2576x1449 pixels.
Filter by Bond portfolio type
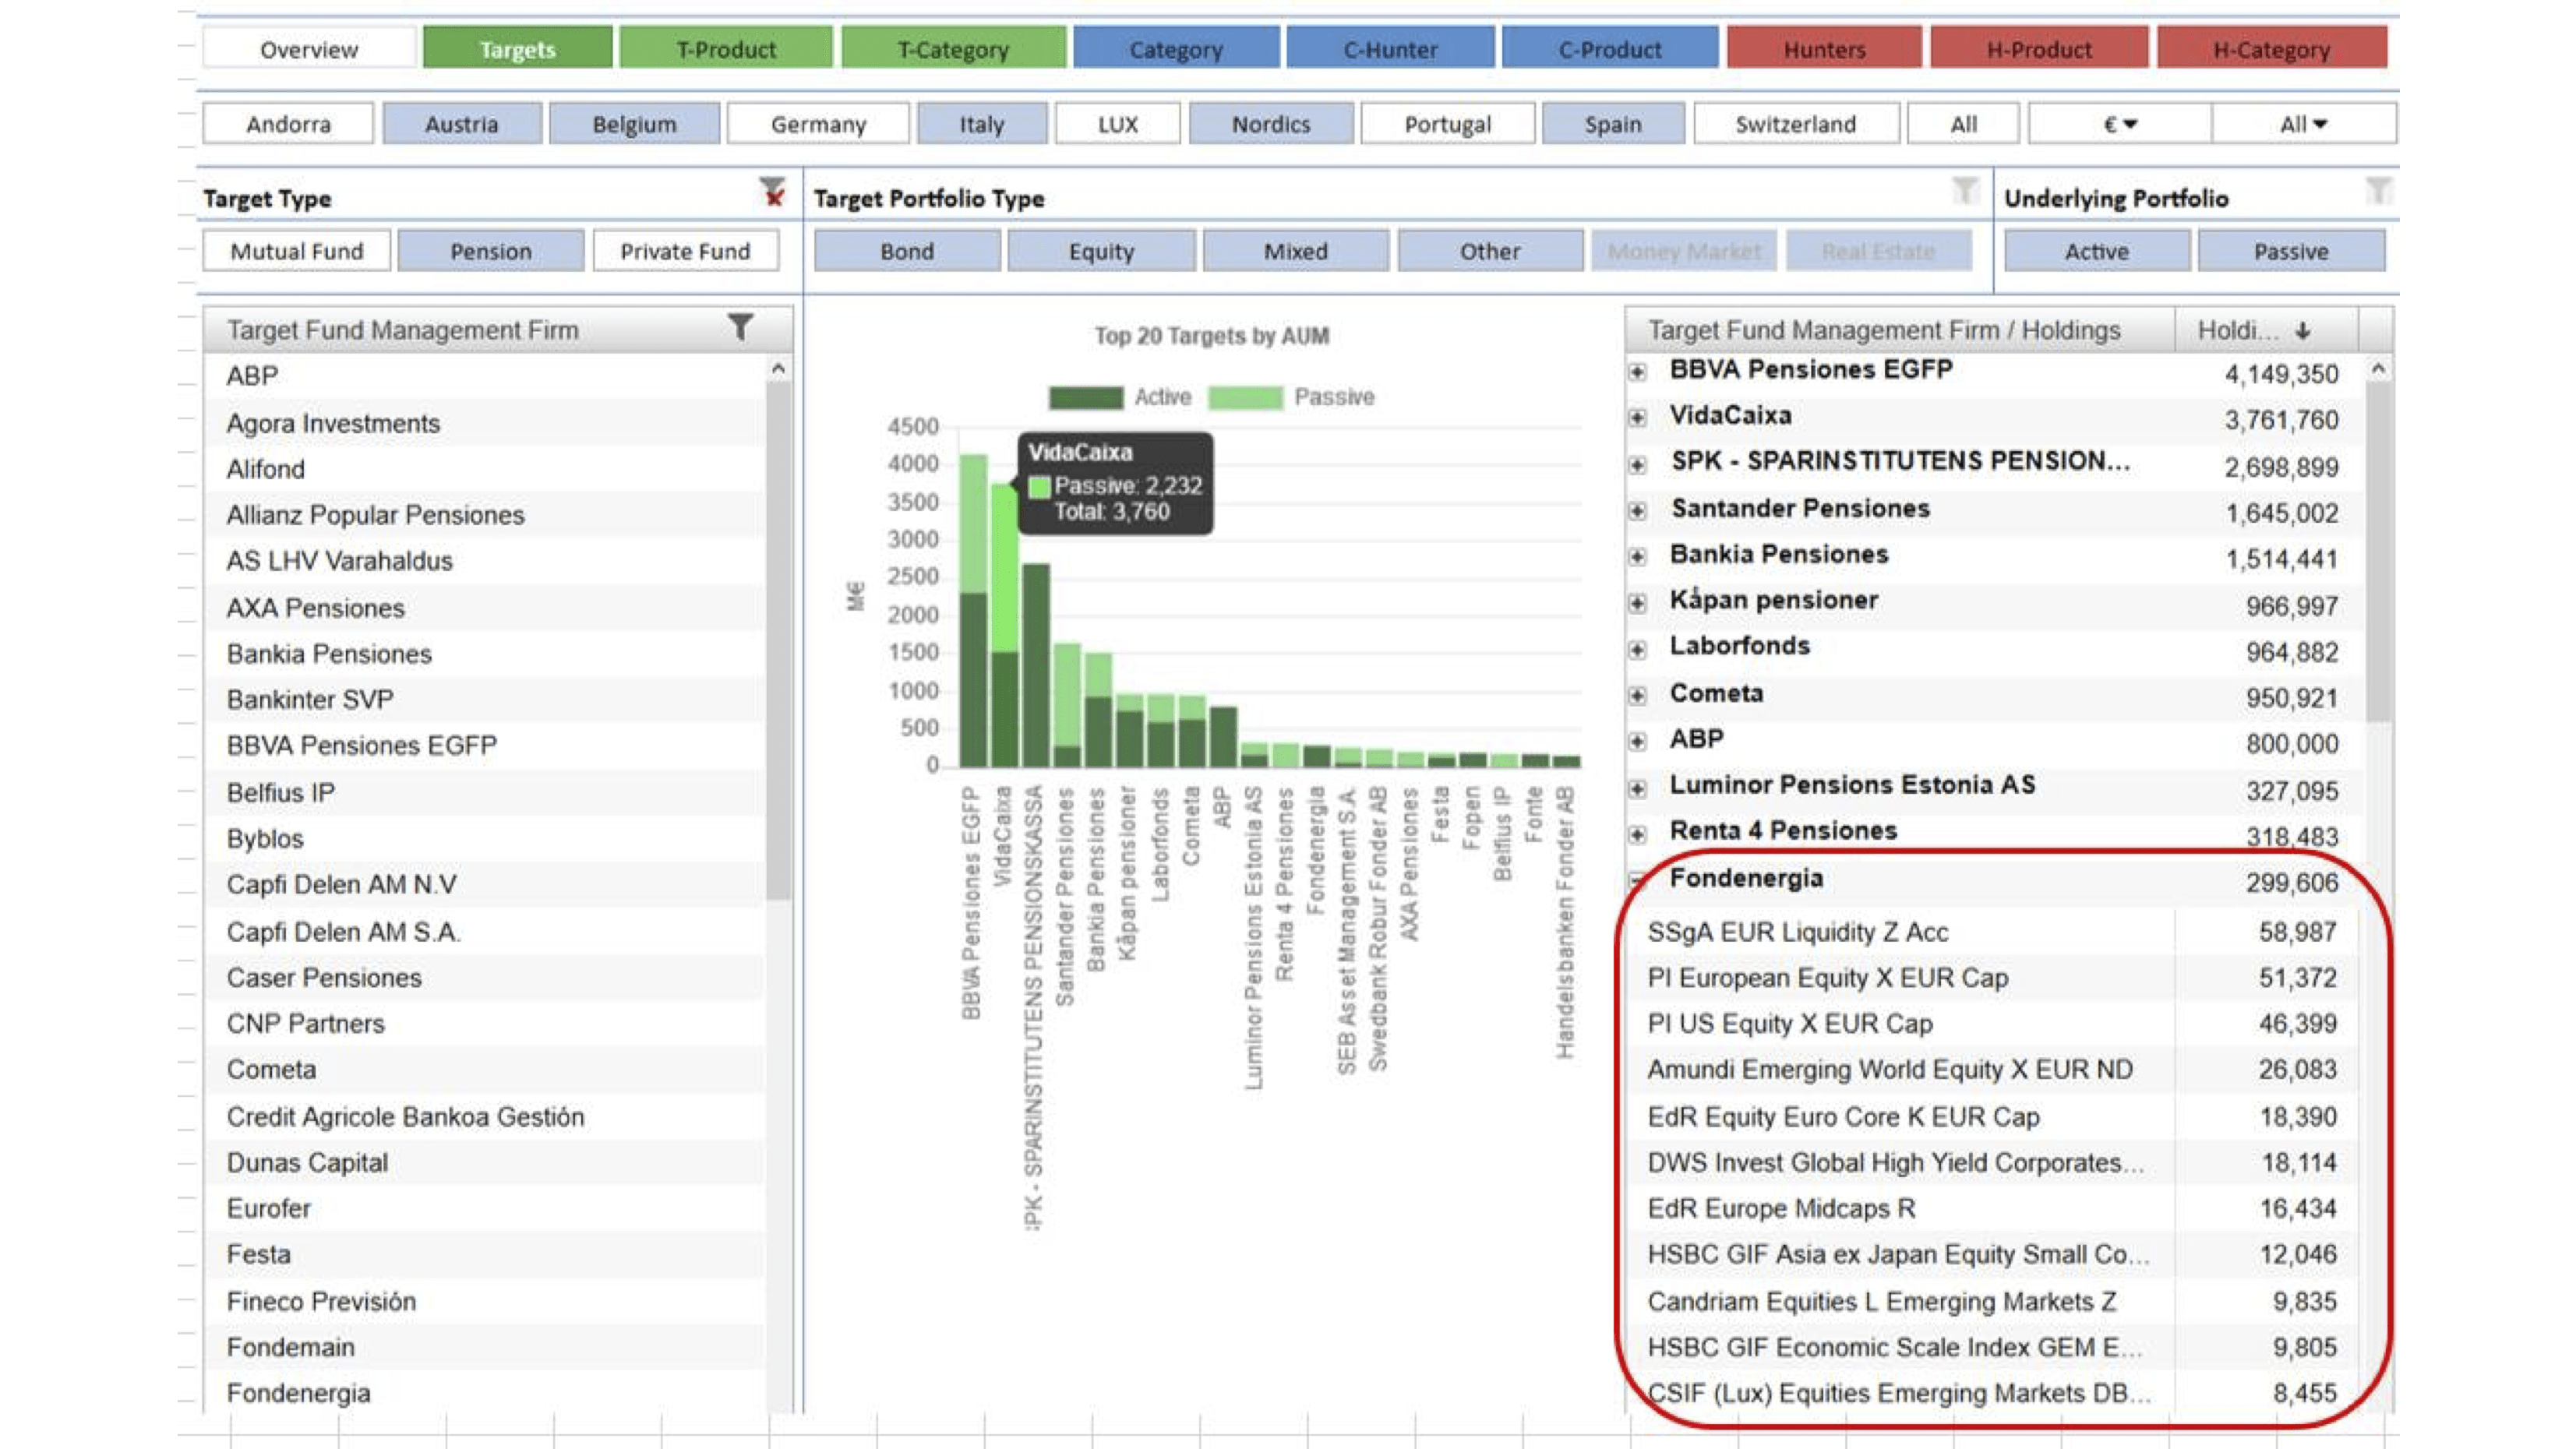[x=907, y=251]
